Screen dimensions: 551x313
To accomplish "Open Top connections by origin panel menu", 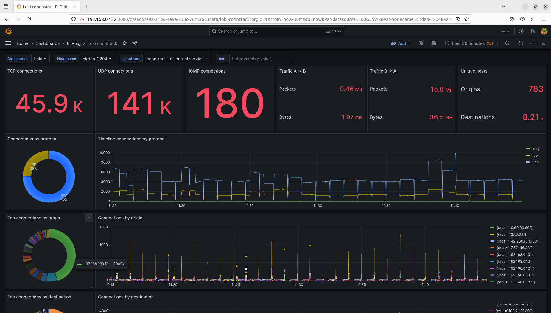I will (x=89, y=218).
